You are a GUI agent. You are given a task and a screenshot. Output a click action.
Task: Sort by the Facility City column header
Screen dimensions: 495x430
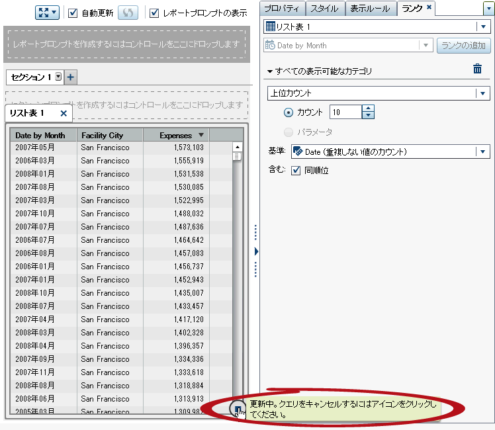tap(110, 135)
